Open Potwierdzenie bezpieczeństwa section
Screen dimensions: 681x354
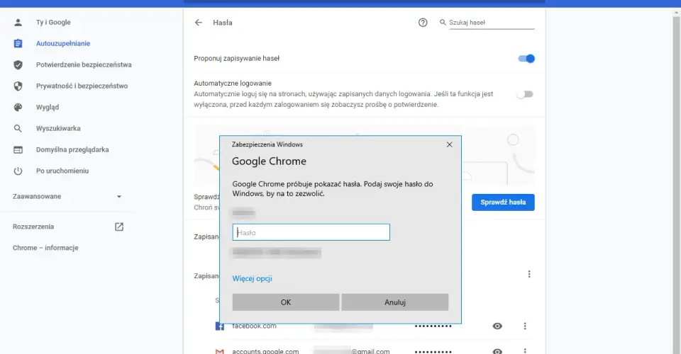(84, 64)
